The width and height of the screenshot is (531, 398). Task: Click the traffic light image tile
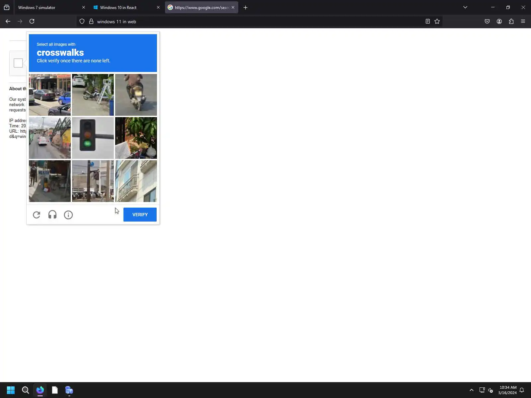pyautogui.click(x=93, y=138)
